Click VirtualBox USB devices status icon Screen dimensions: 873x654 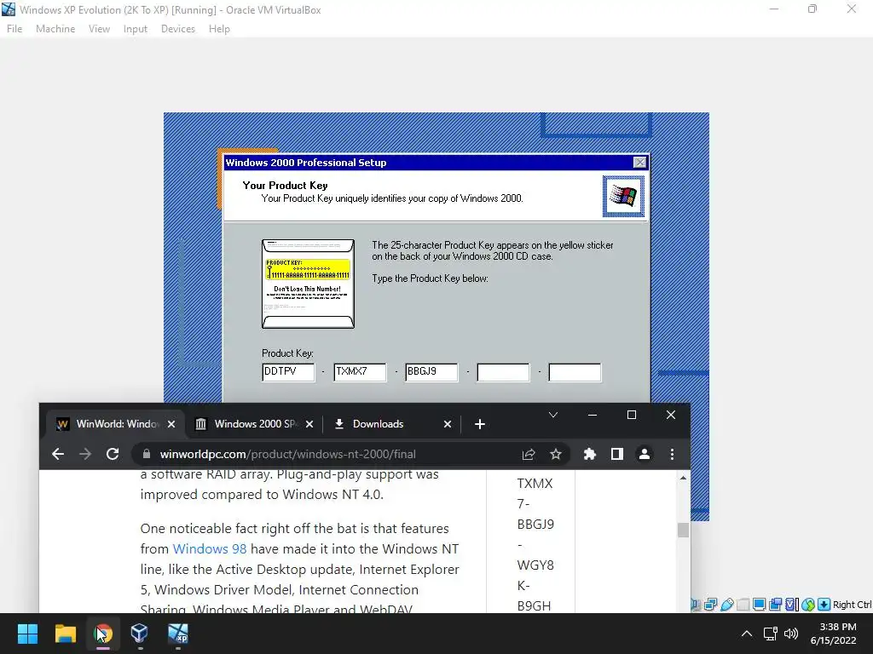point(726,605)
